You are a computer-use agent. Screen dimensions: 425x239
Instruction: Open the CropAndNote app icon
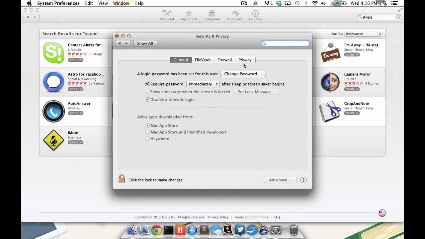pyautogui.click(x=330, y=111)
